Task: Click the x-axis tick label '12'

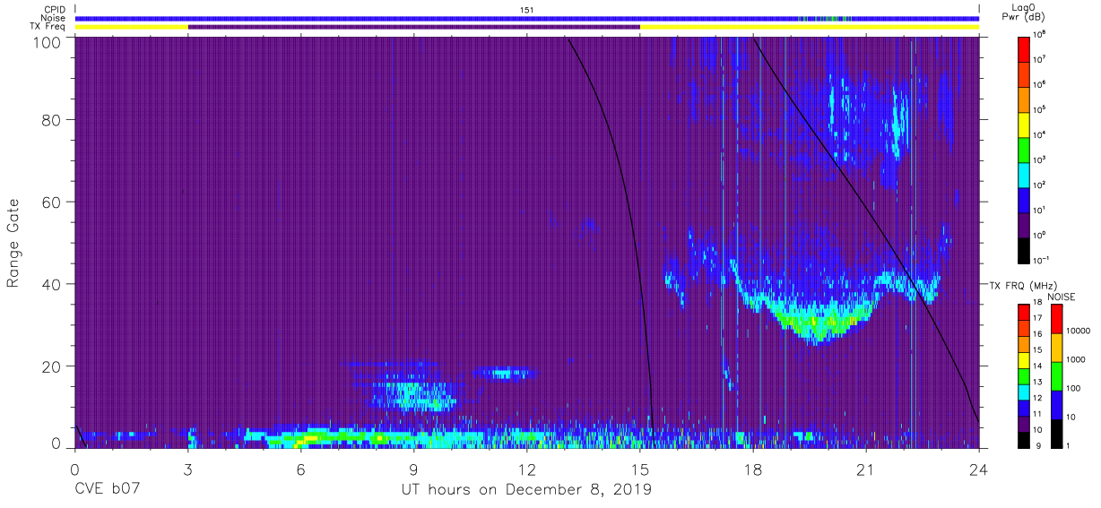Action: pyautogui.click(x=527, y=469)
